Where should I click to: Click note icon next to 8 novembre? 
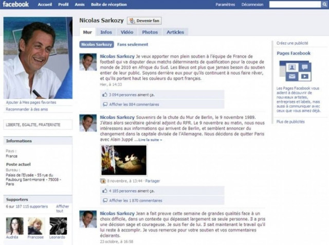[103, 181]
